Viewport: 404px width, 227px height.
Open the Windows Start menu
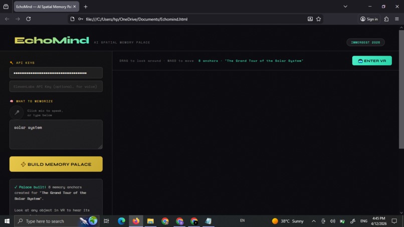click(7, 221)
